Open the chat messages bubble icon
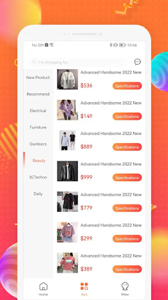 [137, 62]
